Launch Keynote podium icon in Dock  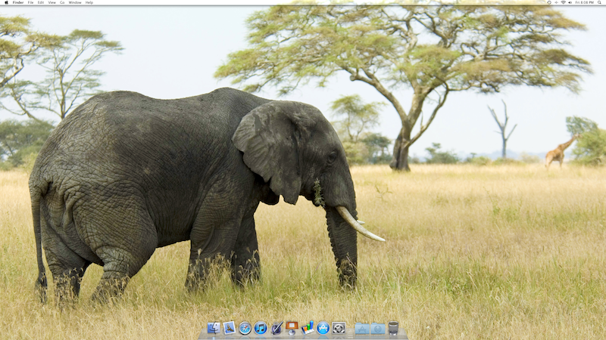pyautogui.click(x=292, y=328)
